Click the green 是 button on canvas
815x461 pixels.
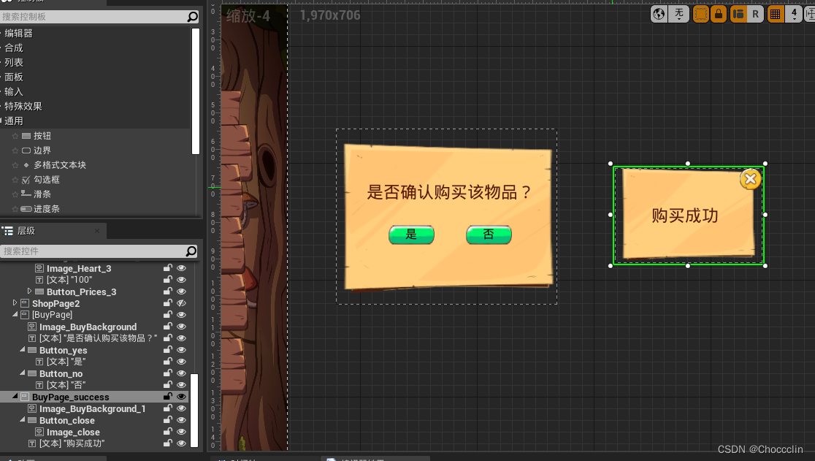click(x=411, y=235)
